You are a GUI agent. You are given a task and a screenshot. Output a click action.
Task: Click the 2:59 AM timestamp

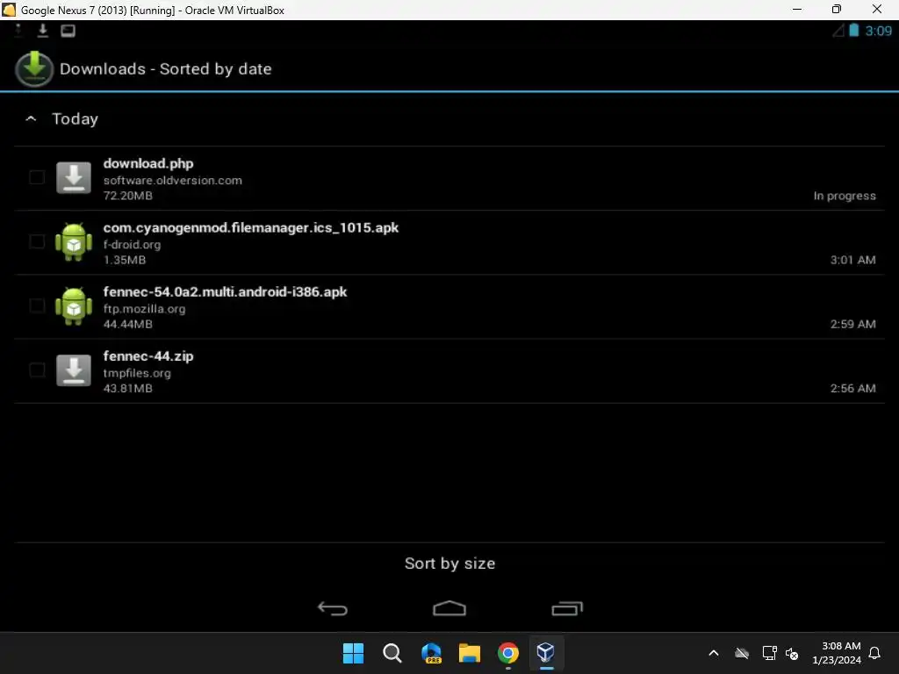point(853,324)
